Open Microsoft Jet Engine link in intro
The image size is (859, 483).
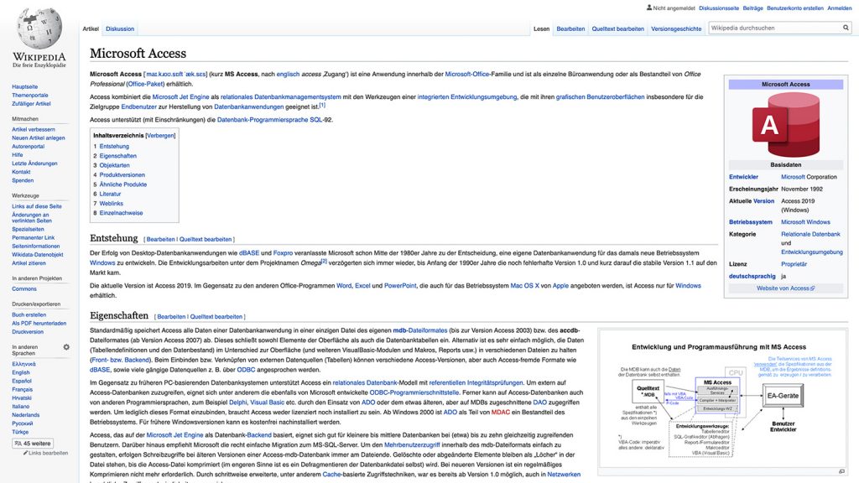coord(180,97)
